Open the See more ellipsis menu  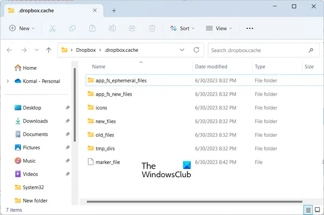tap(249, 28)
